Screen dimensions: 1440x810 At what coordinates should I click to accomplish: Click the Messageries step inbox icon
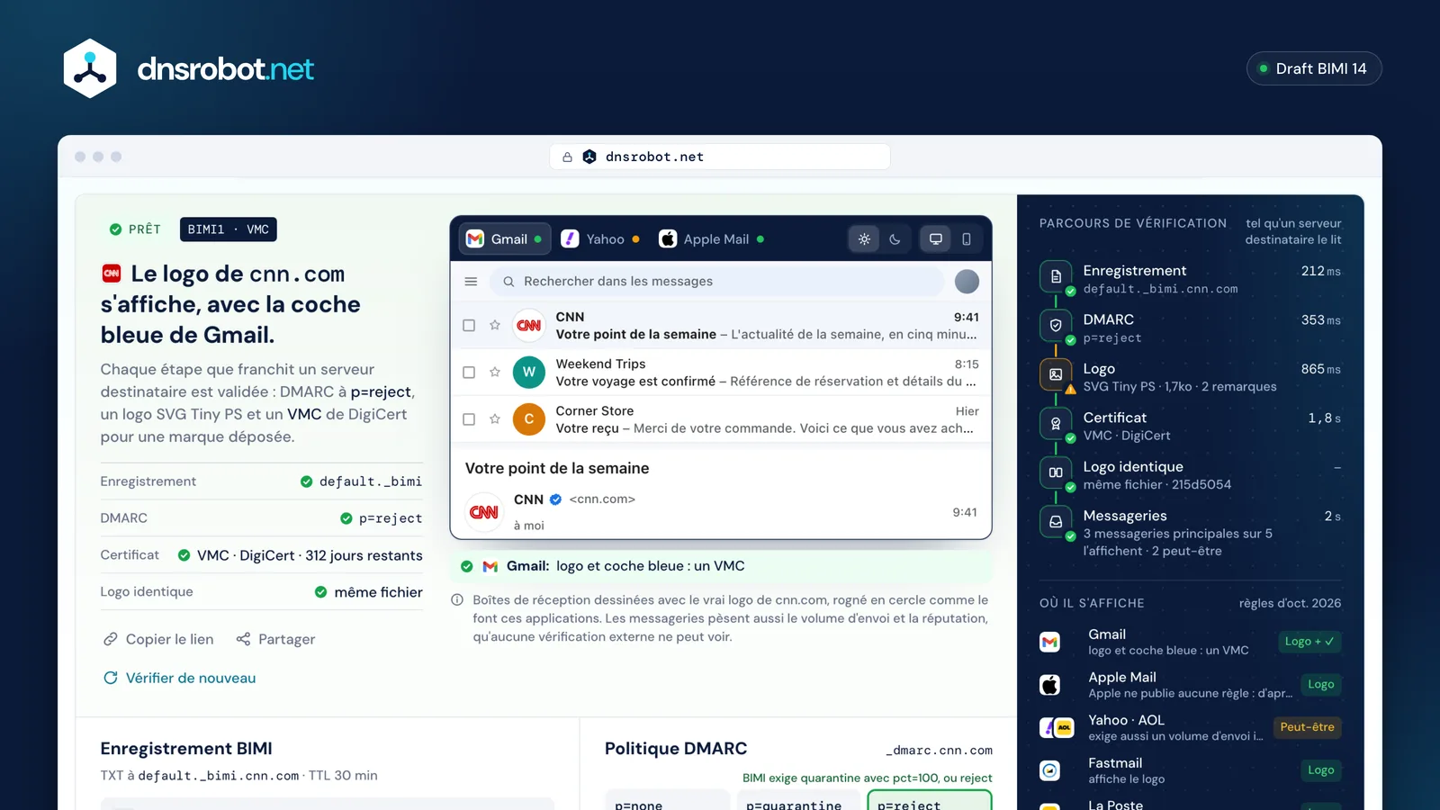[x=1056, y=521]
